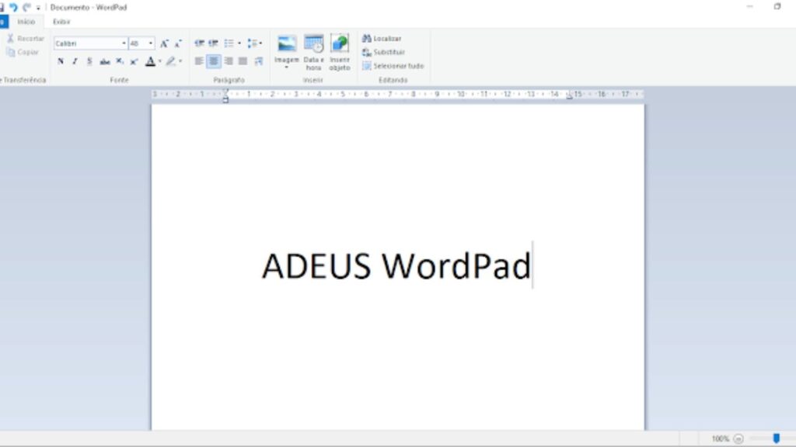Image resolution: width=796 pixels, height=447 pixels.
Task: Cut selection with Recortar
Action: point(25,39)
